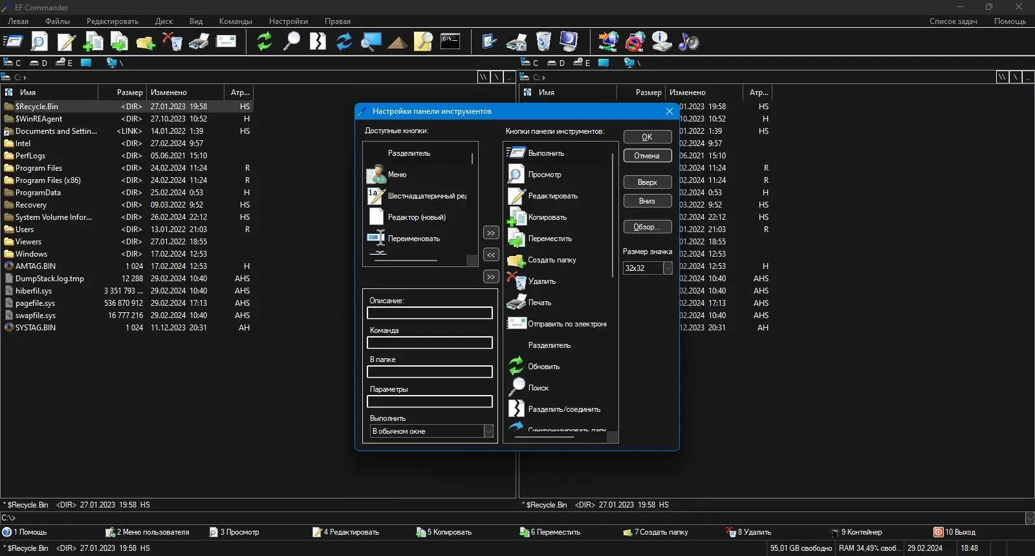Sort left panel by the Размер column header

click(129, 92)
